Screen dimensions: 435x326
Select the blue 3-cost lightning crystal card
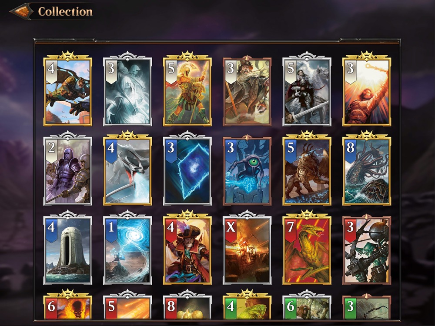click(187, 168)
